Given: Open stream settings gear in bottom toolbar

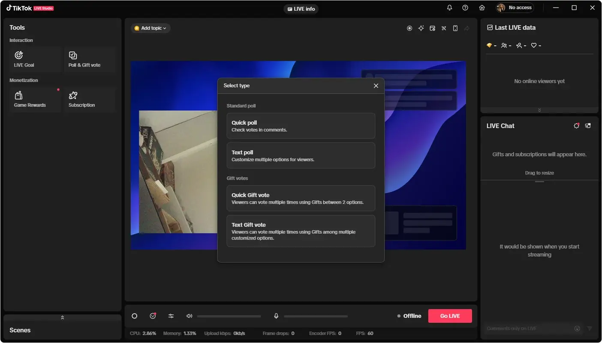Looking at the screenshot, I should (134, 316).
